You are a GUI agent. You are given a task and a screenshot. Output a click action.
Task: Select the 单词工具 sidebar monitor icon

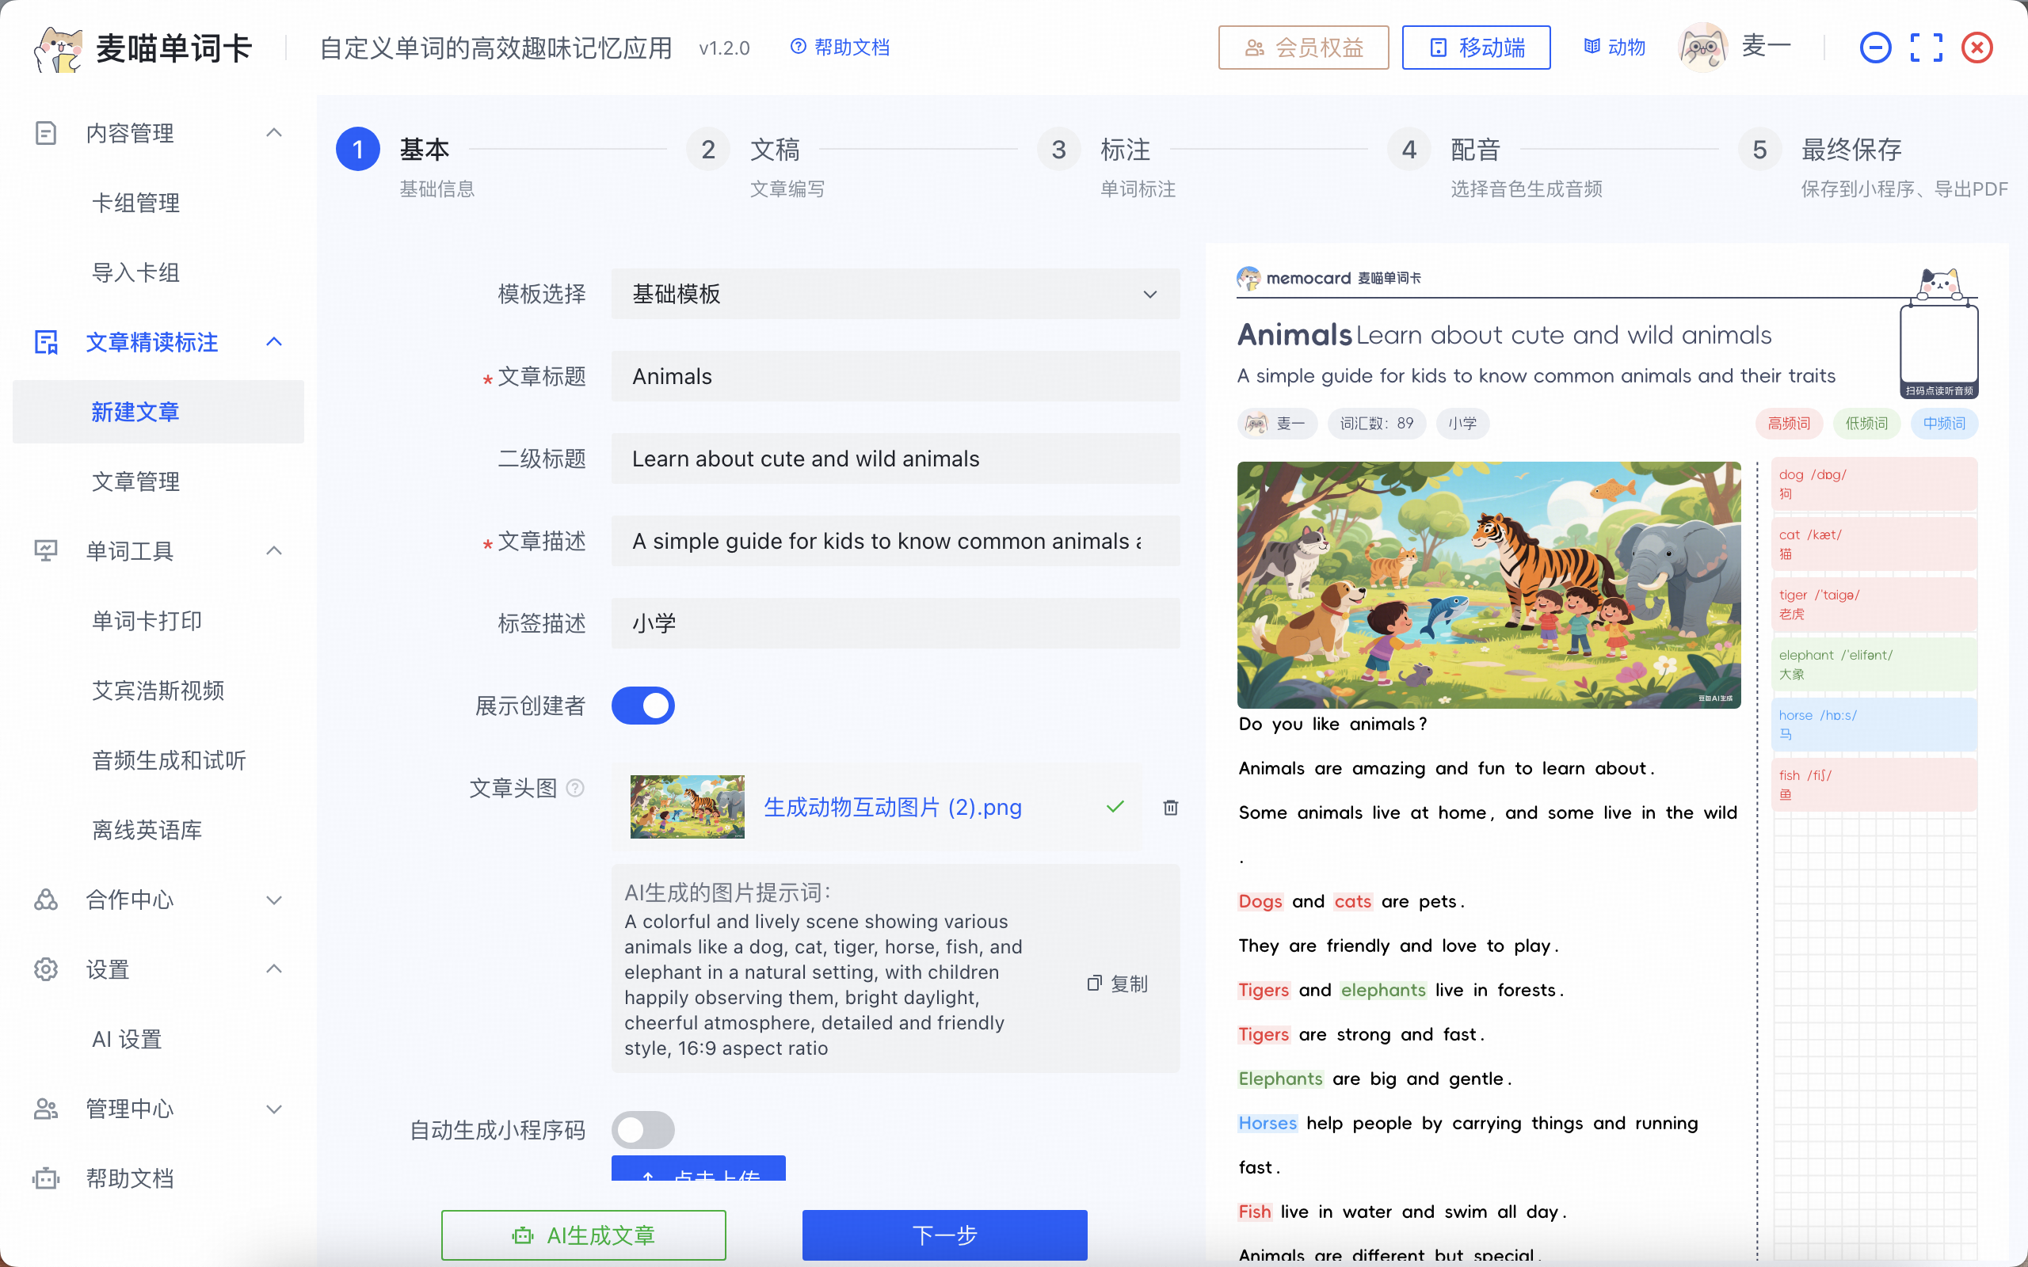click(x=45, y=550)
